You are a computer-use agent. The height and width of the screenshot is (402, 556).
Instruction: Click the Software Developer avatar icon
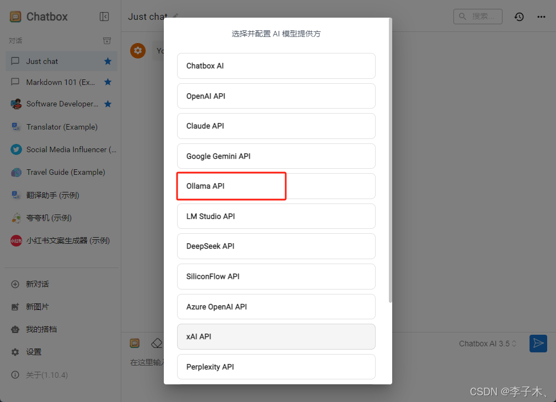16,104
